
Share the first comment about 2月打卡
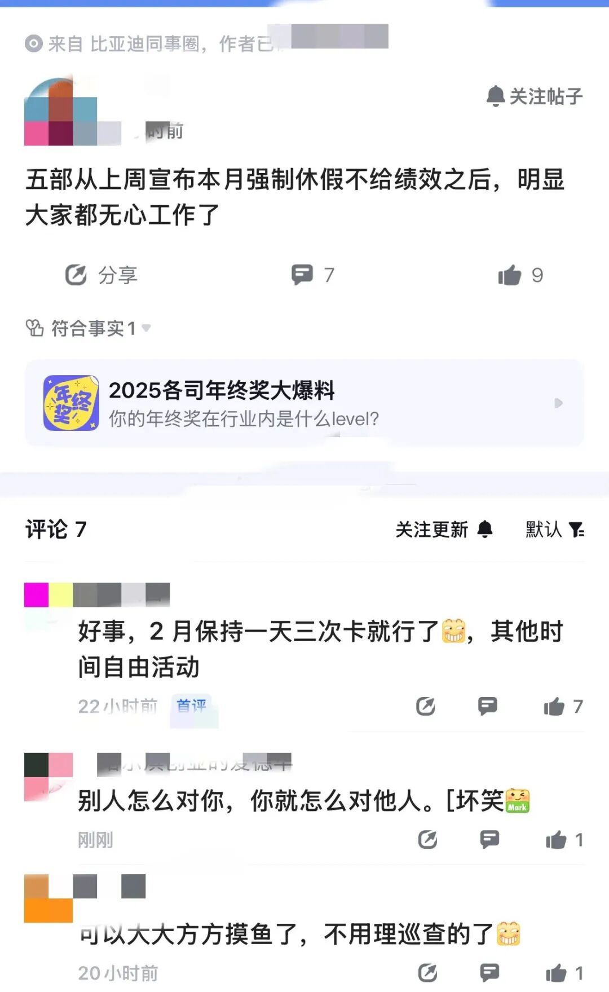(x=426, y=706)
